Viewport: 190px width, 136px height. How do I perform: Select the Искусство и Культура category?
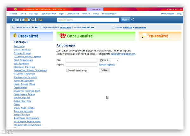click(24, 74)
